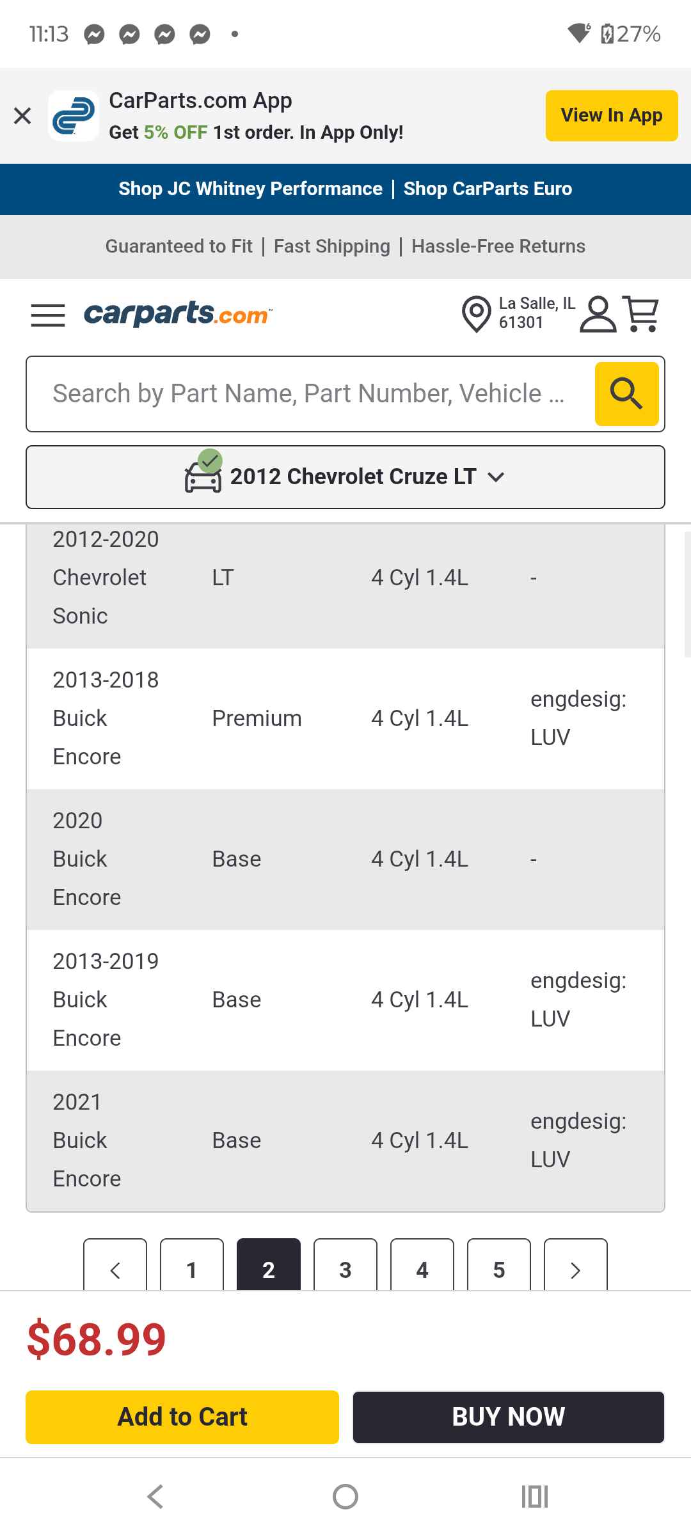Open Shop JC Whitney Performance link
The height and width of the screenshot is (1535, 691).
(x=250, y=189)
